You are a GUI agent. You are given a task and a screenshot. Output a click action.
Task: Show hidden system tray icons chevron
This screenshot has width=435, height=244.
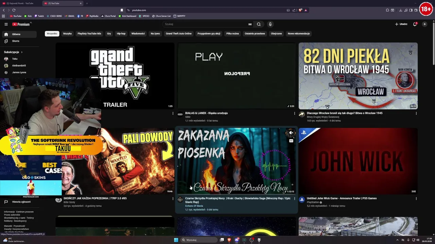[x=398, y=240]
